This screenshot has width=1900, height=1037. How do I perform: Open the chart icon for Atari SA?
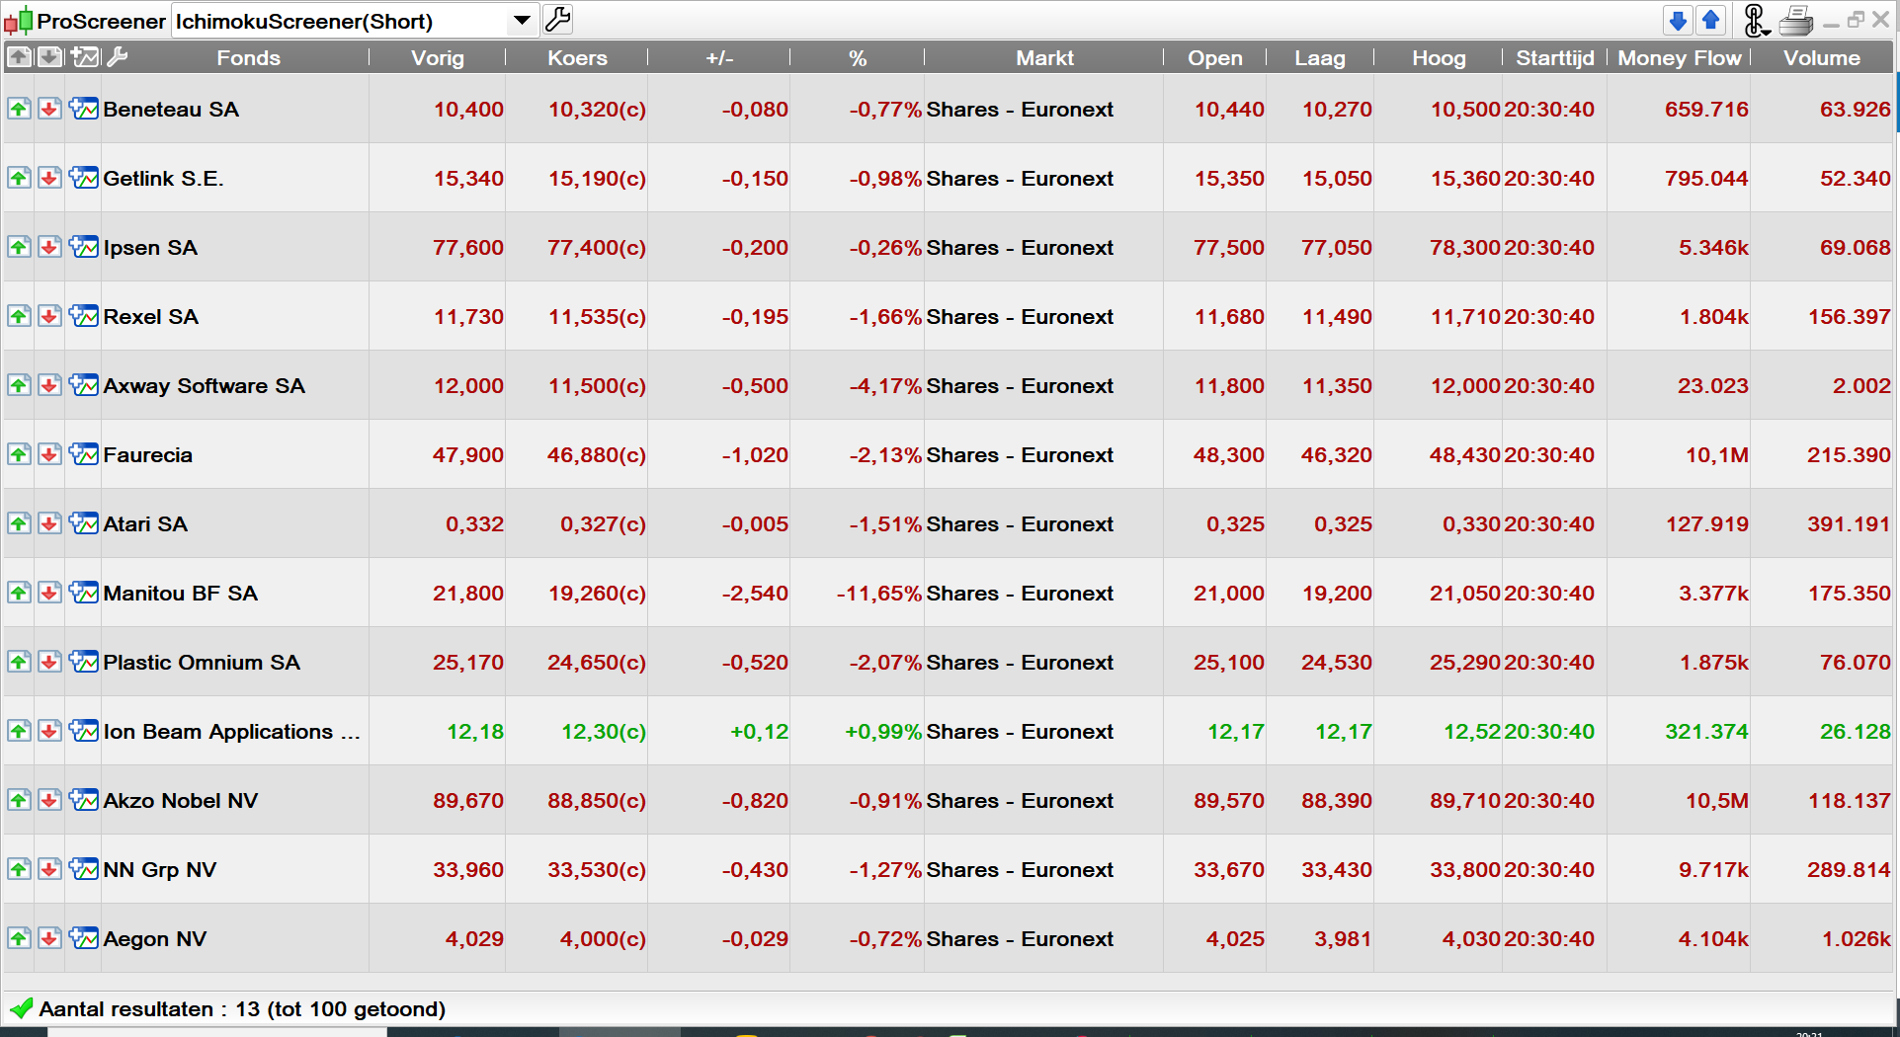pos(85,523)
